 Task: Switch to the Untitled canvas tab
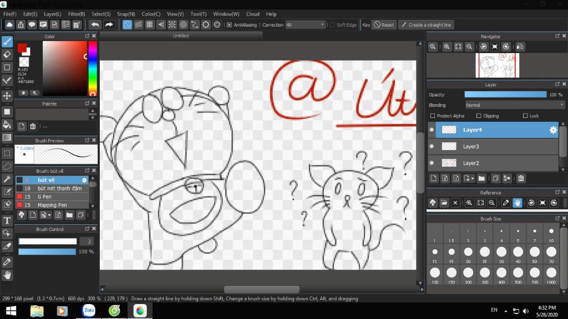click(181, 36)
